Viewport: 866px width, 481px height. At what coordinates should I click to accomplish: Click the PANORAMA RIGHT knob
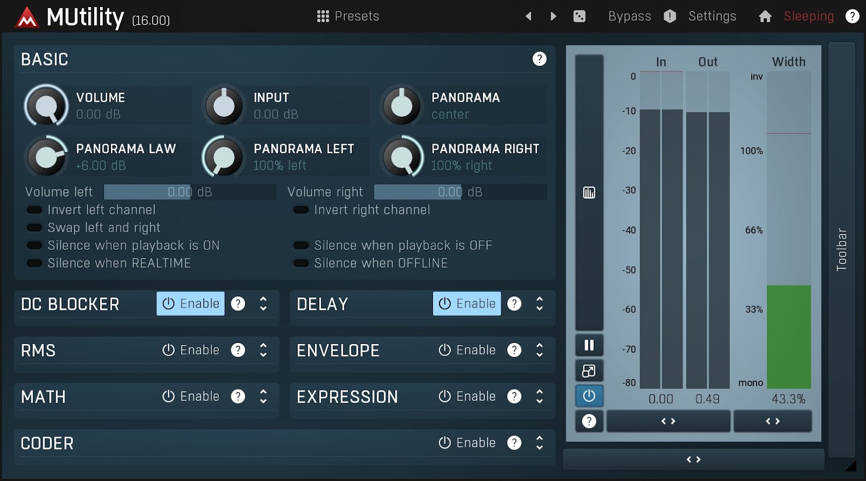pyautogui.click(x=402, y=157)
